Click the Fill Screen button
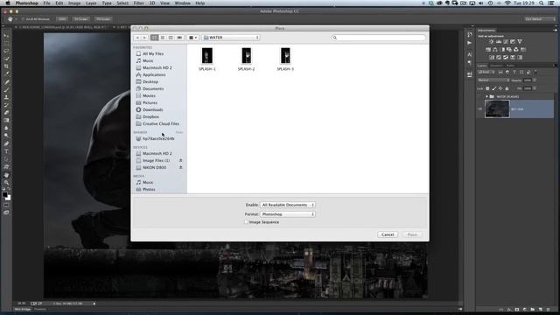The height and width of the screenshot is (315, 560). click(103, 19)
